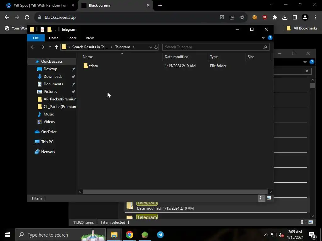
Task: Open CL_Packet(Premium folder in sidebar
Action: pyautogui.click(x=60, y=107)
